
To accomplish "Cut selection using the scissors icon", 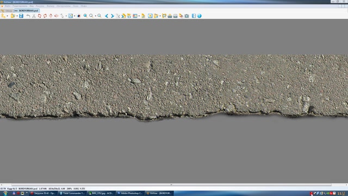I will 34,16.
